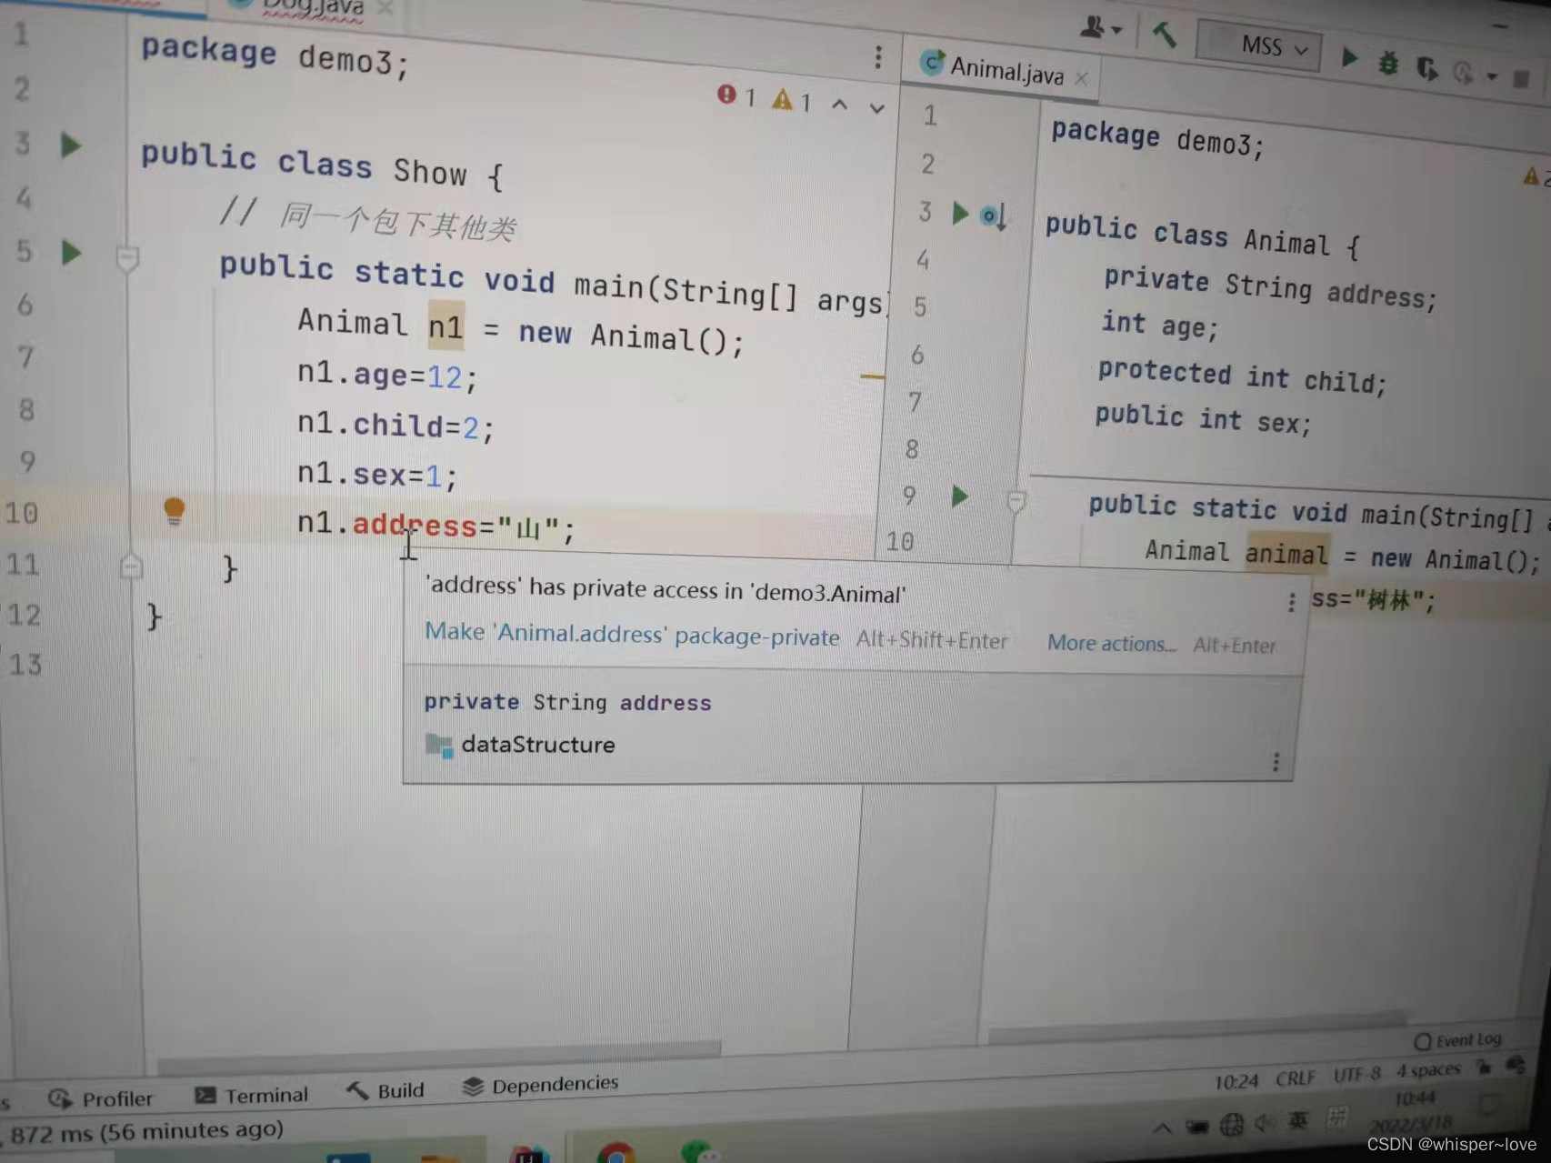
Task: Go to the previous highlighted error arrow
Action: 840,105
